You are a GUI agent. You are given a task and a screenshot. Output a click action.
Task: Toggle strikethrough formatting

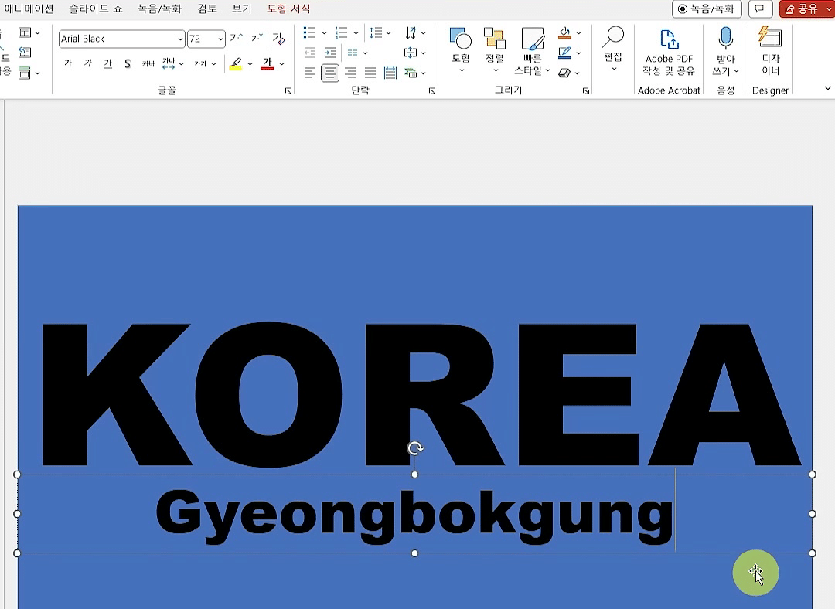148,63
